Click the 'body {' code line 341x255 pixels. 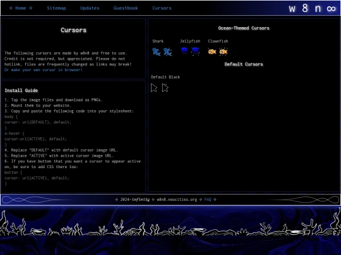point(11,116)
